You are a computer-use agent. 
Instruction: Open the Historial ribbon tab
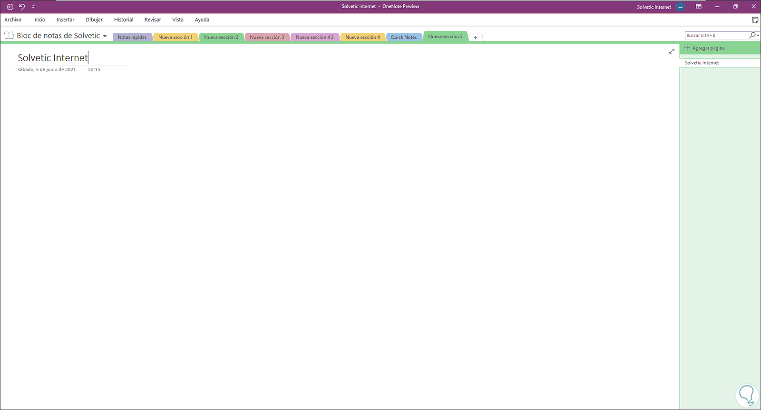pos(124,20)
